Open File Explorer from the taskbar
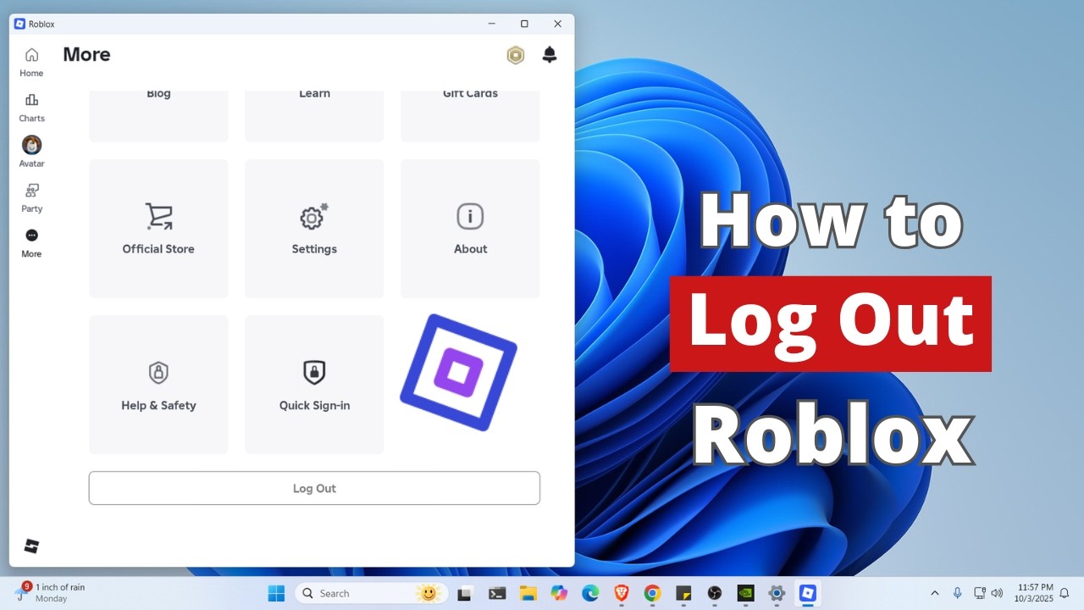The height and width of the screenshot is (610, 1084). point(528,593)
